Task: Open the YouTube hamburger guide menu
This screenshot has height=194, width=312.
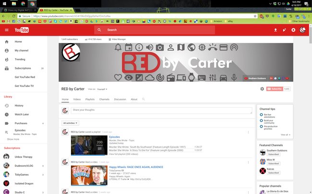Action: click(7, 30)
